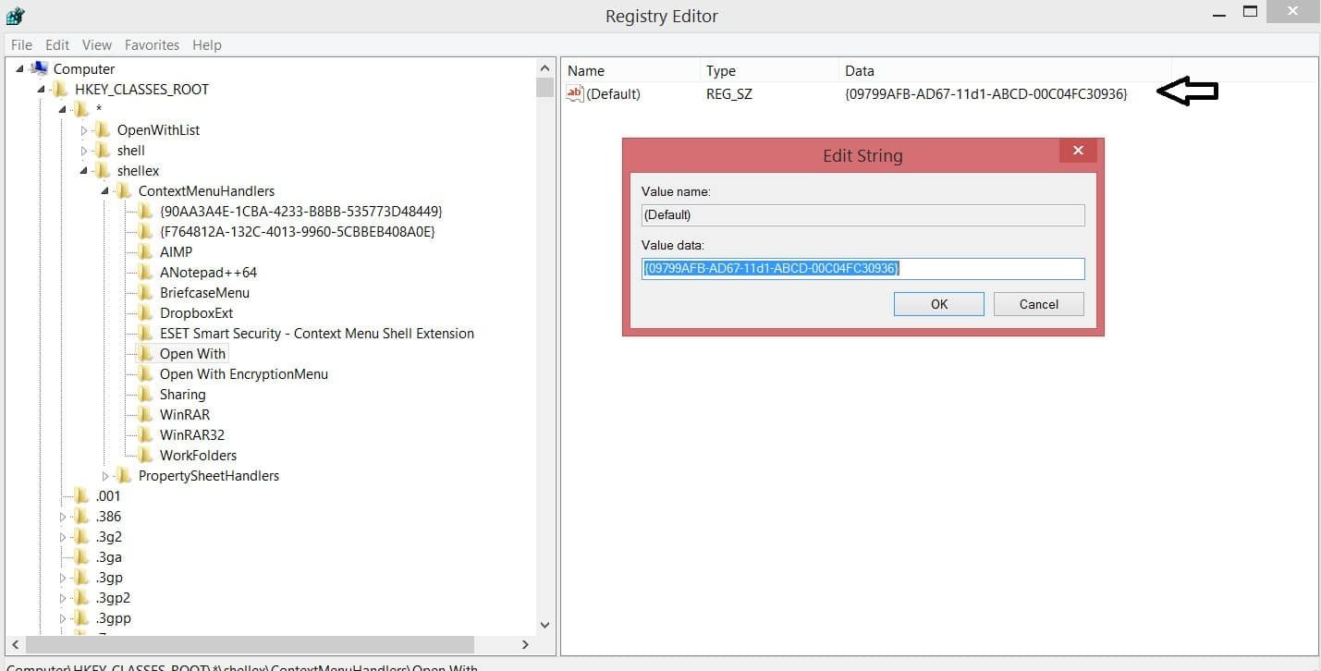Maximize the Registry Editor window

tap(1250, 11)
